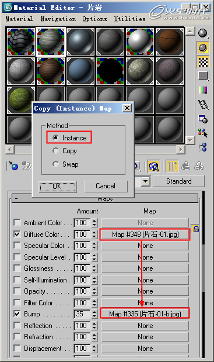Open the Navigation menu
The height and width of the screenshot is (362, 214).
[x=58, y=19]
